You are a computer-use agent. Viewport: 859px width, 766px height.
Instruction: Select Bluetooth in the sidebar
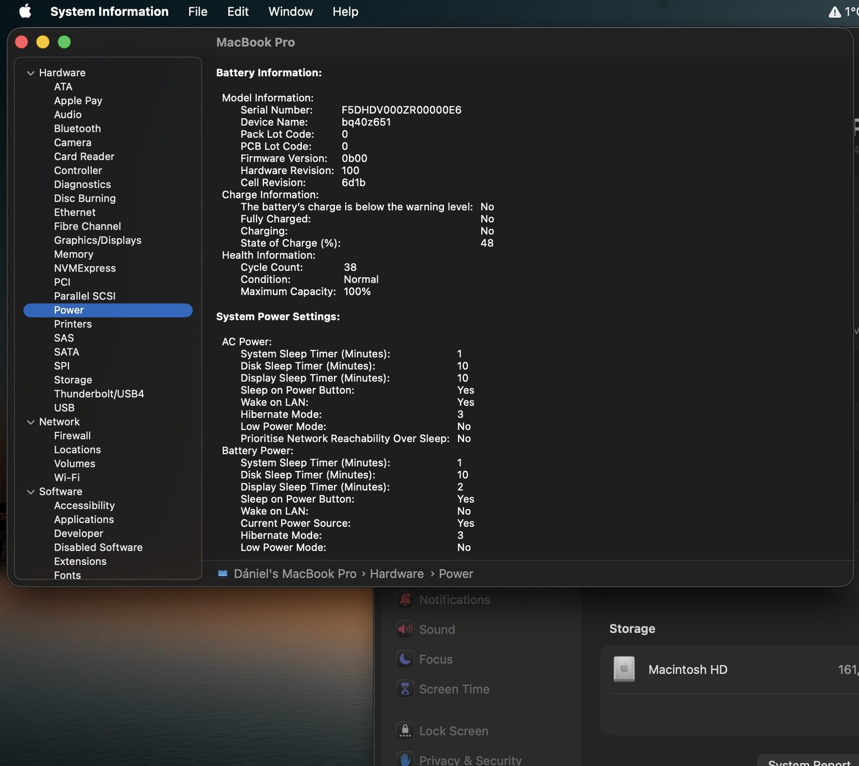(x=77, y=129)
